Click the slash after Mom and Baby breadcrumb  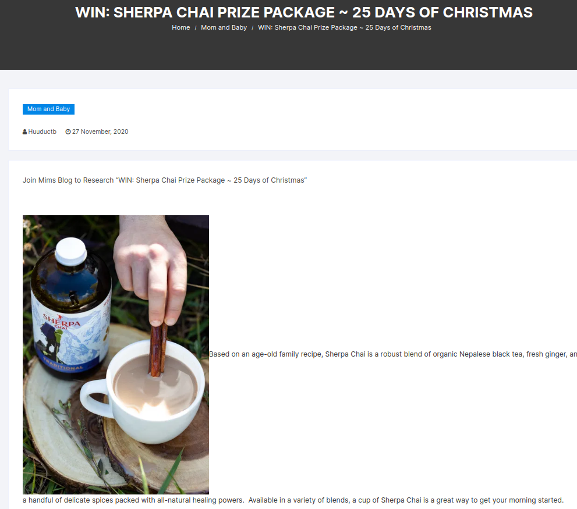(253, 28)
